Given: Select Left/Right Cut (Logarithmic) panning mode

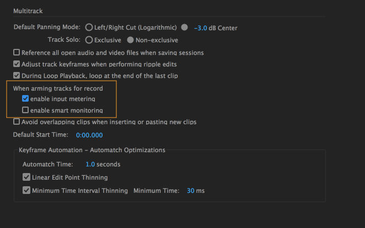Looking at the screenshot, I should (x=89, y=27).
